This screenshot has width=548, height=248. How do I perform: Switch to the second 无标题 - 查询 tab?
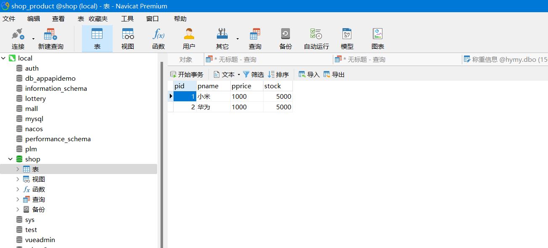pos(397,60)
